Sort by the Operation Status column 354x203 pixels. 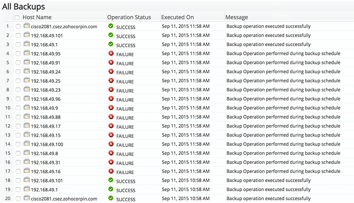(129, 17)
